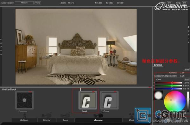
Task: Switch to the Subject tab
Action: click(x=24, y=120)
